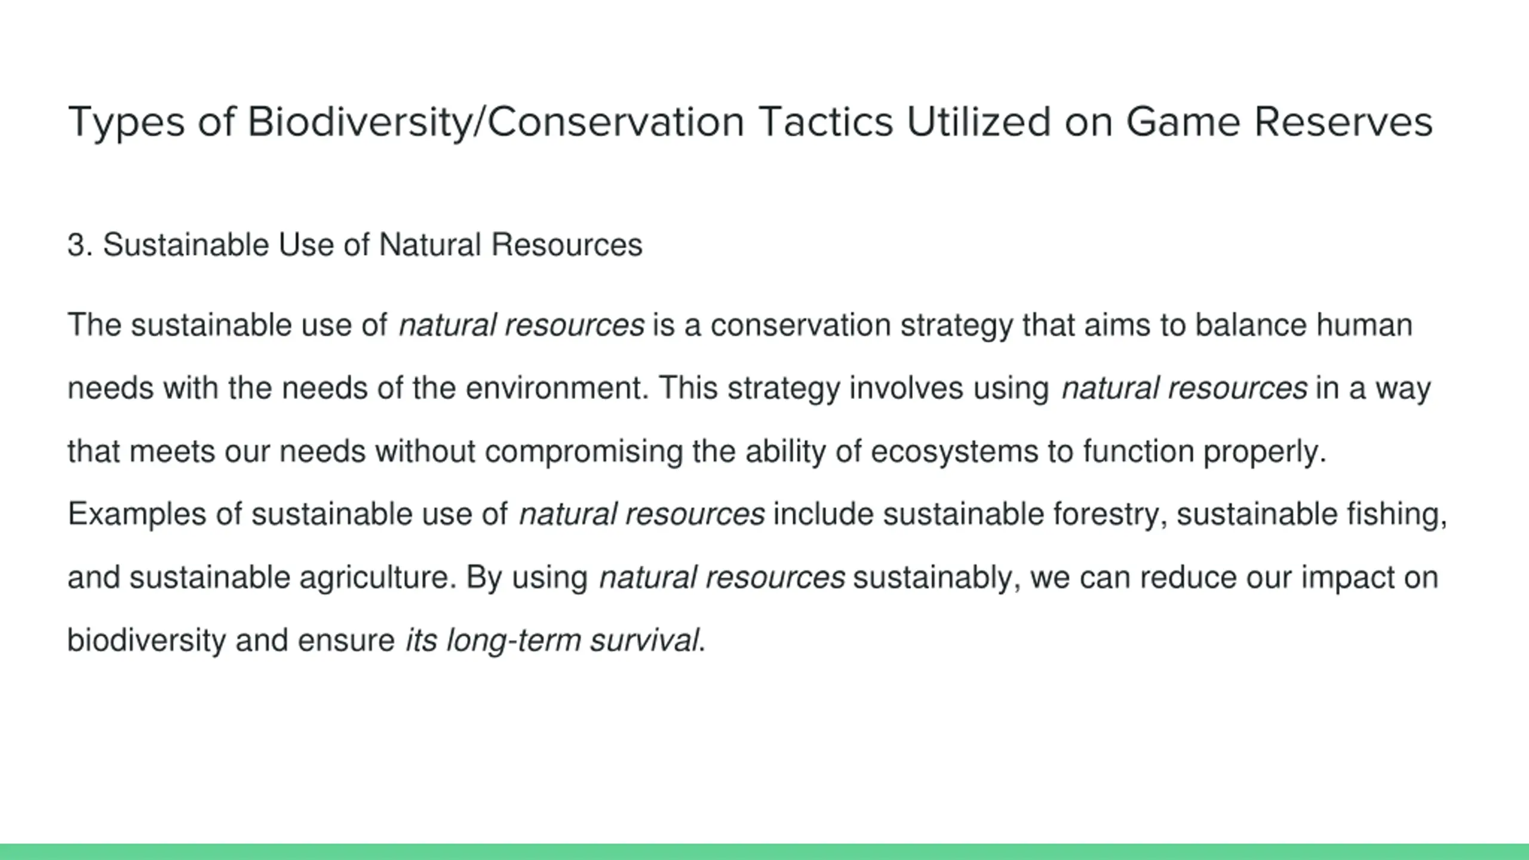Click the word 'Tactics' in the title
The height and width of the screenshot is (860, 1529).
825,121
